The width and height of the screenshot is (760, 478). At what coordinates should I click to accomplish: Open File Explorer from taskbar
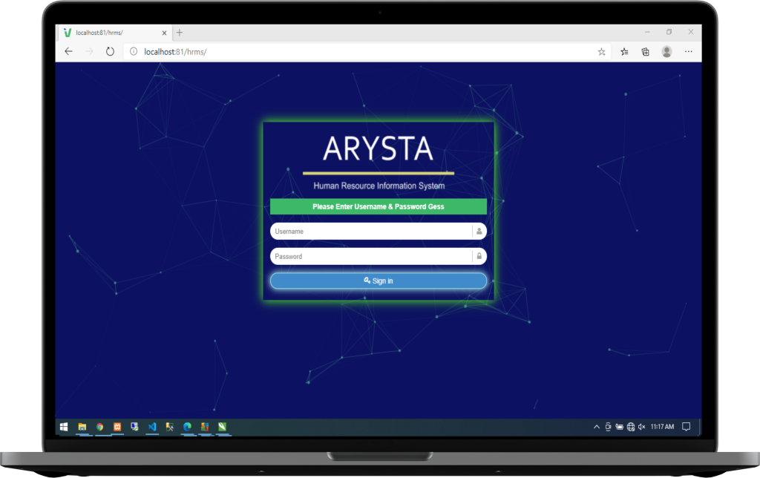pos(82,427)
